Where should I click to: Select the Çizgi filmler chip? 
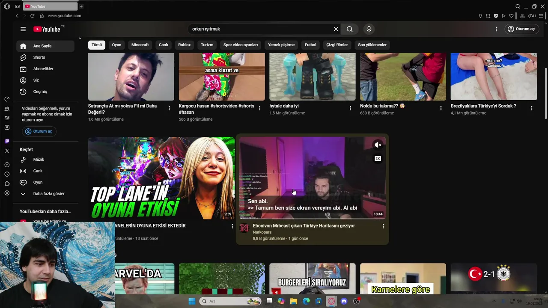[337, 45]
